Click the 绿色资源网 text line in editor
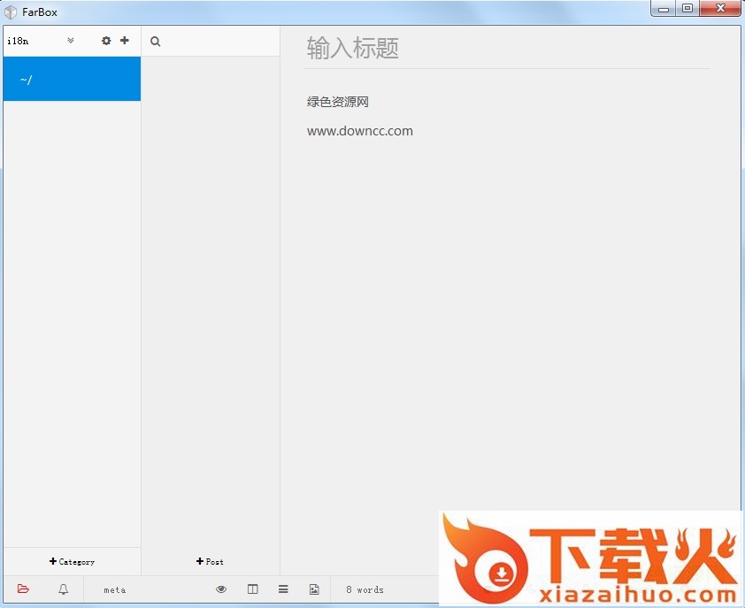745x608 pixels. 338,102
